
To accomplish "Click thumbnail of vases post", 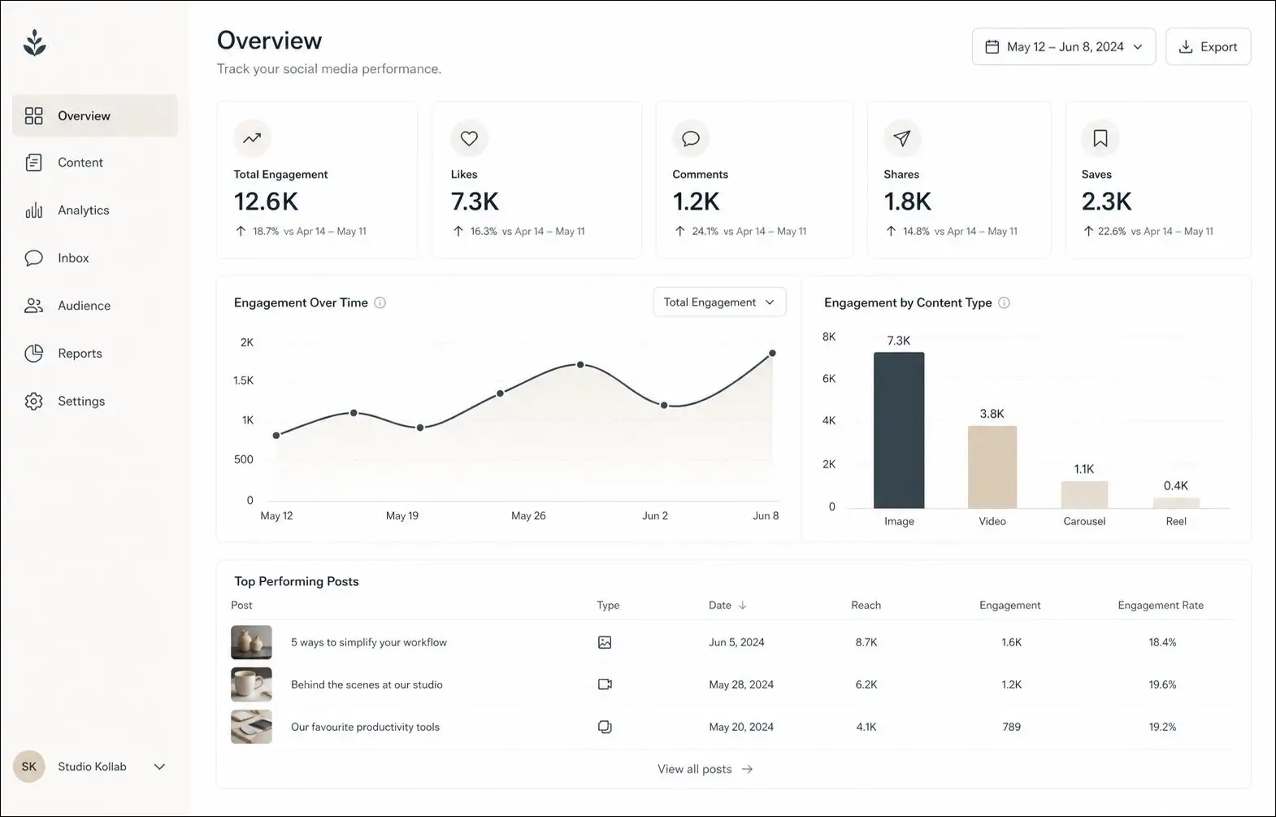I will [x=251, y=642].
